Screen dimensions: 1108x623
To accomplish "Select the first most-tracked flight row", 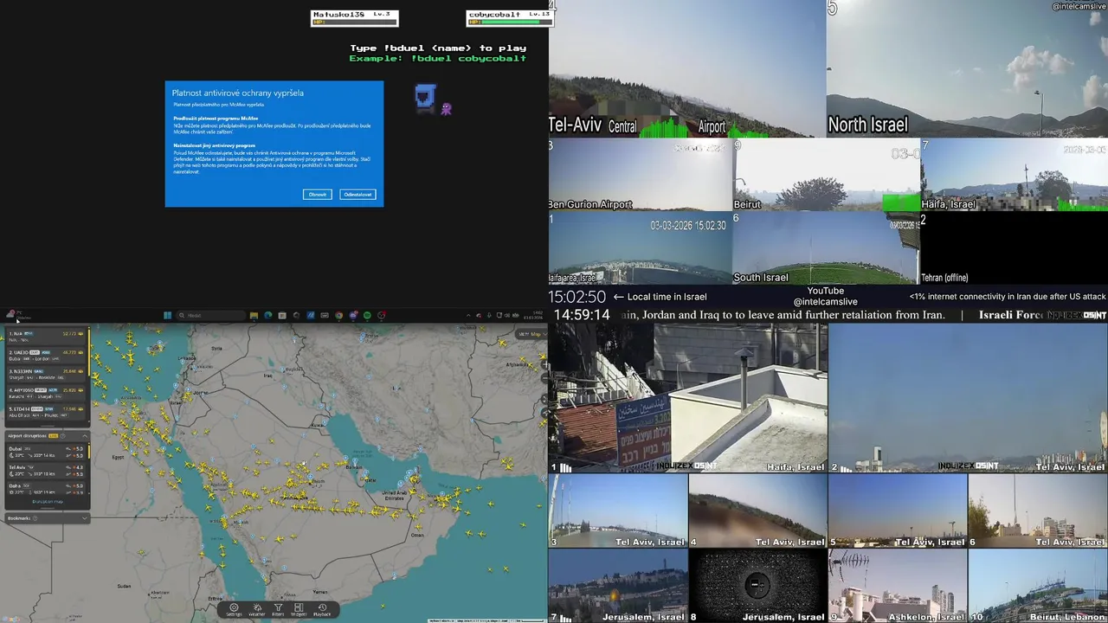I will point(46,337).
